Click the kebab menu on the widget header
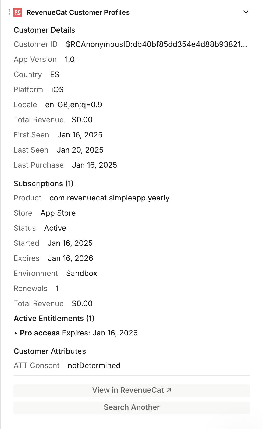The image size is (263, 429). pos(9,12)
